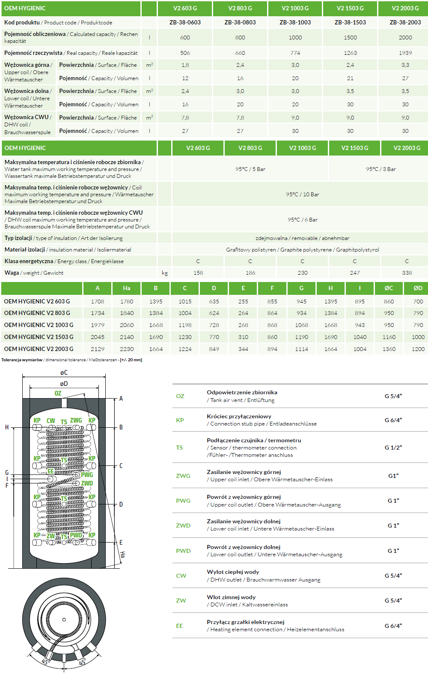Click the PWD abbreviation in the legend
Screen dimensions: 428x675
[183, 551]
